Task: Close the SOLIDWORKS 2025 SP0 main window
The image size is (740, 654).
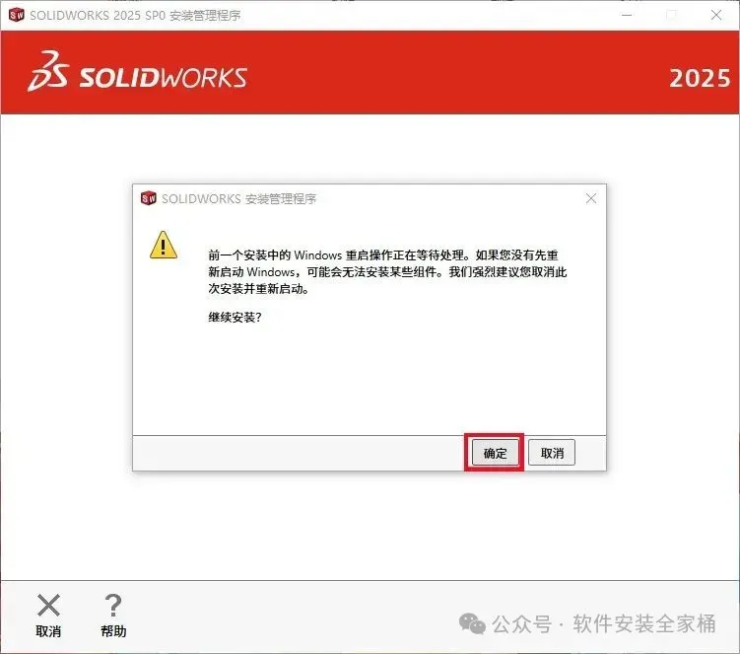Action: pos(716,15)
